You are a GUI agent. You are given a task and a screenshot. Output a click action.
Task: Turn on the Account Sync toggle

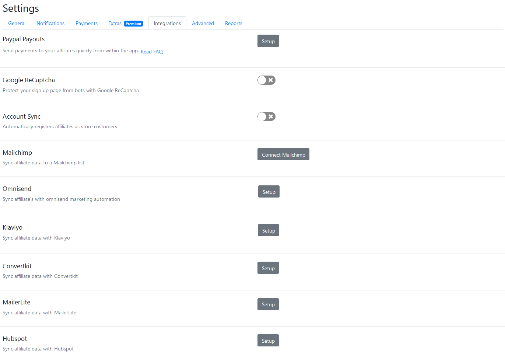(x=266, y=116)
